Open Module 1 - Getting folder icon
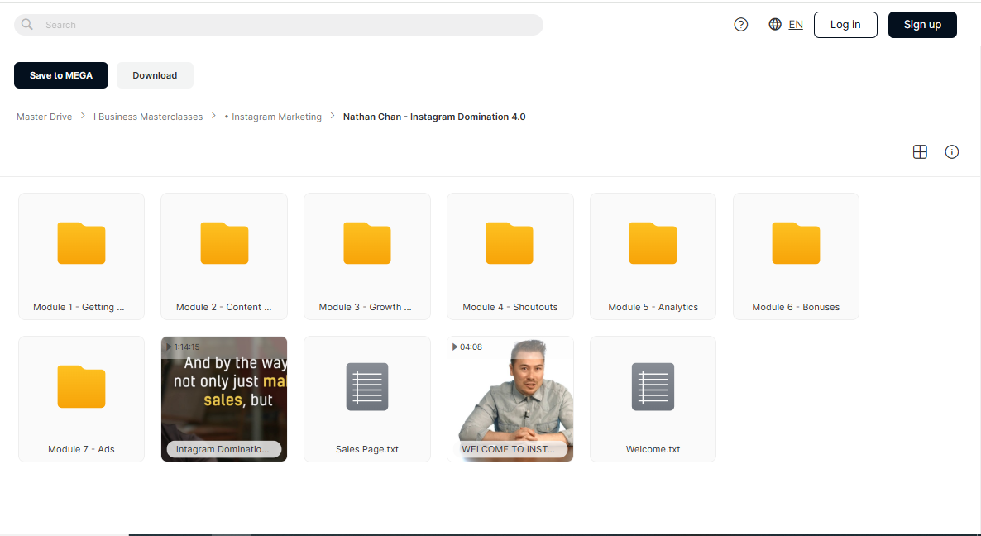The height and width of the screenshot is (536, 981). coord(81,243)
